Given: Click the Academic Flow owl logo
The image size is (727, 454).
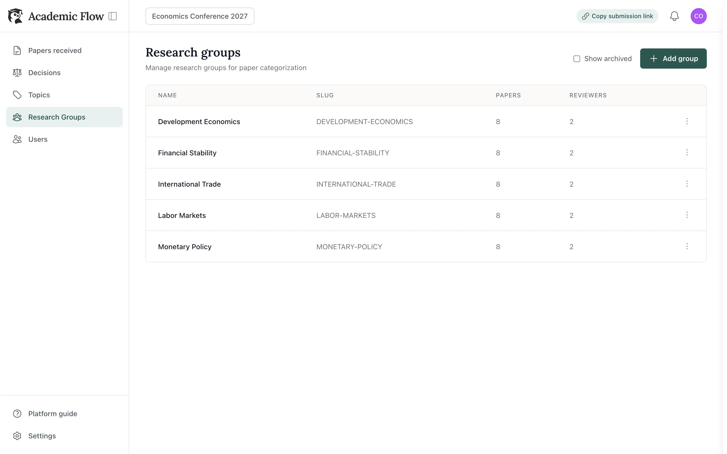Looking at the screenshot, I should click(x=15, y=16).
